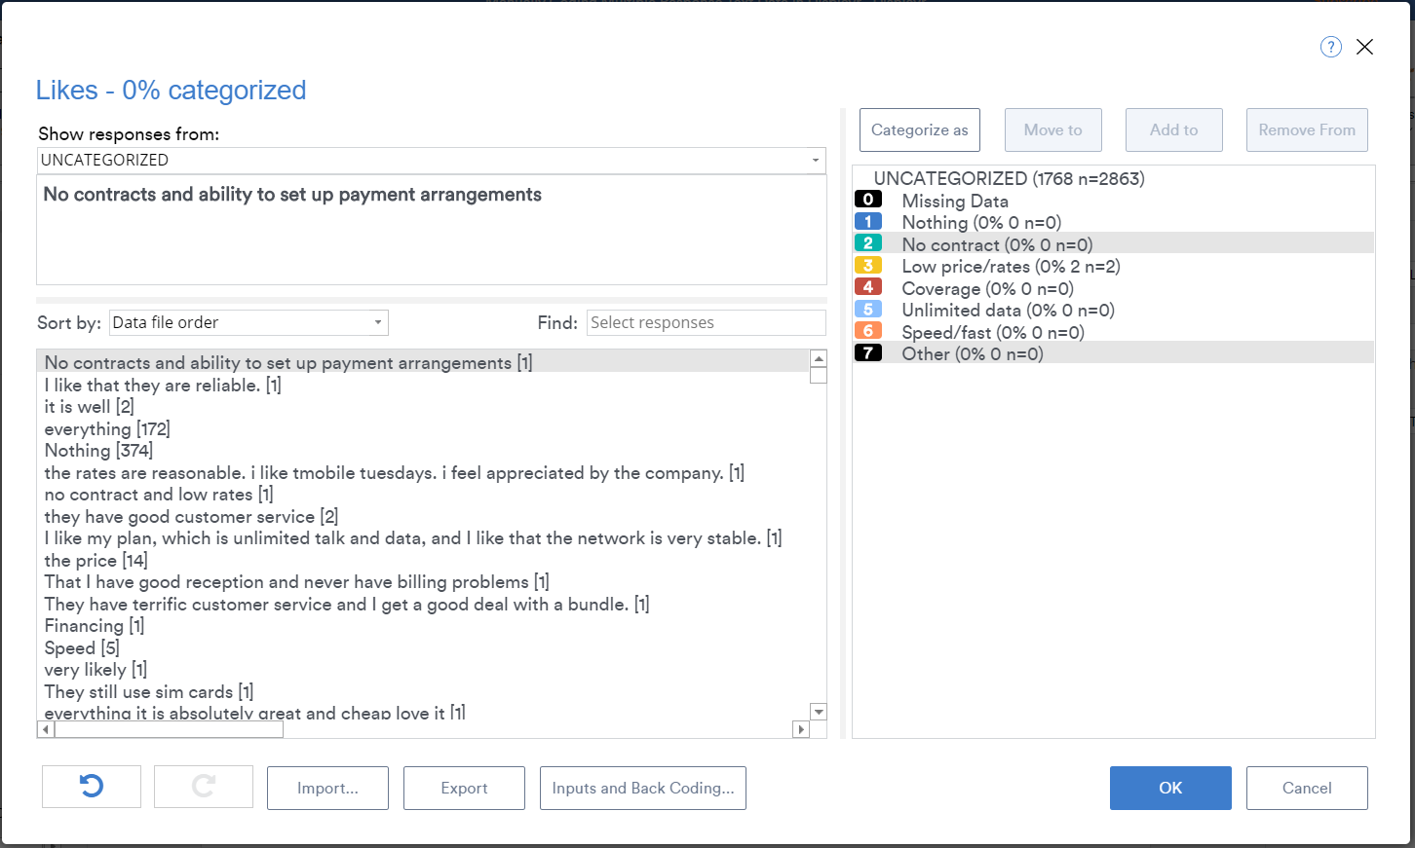
Task: Open the help question mark icon
Action: [x=1330, y=46]
